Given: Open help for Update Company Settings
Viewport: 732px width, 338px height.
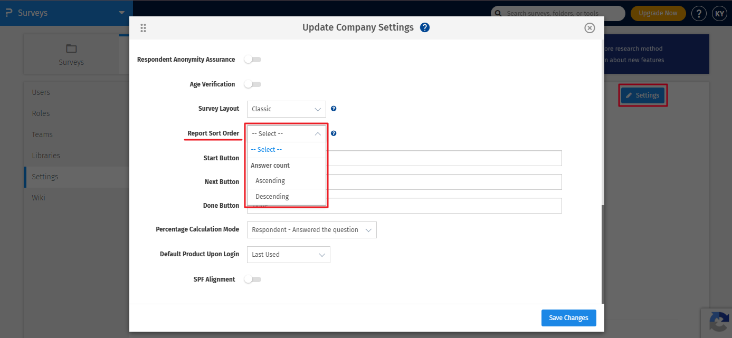Looking at the screenshot, I should pos(425,27).
